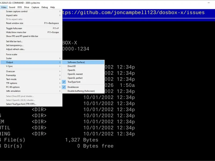The image size is (215, 161).
Task: Open the Sound menu
Action: (12, 7)
